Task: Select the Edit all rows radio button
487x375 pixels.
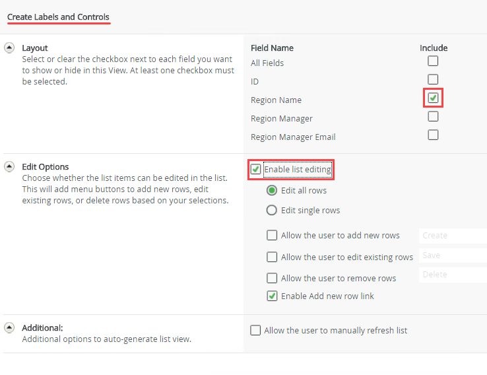Action: [271, 191]
